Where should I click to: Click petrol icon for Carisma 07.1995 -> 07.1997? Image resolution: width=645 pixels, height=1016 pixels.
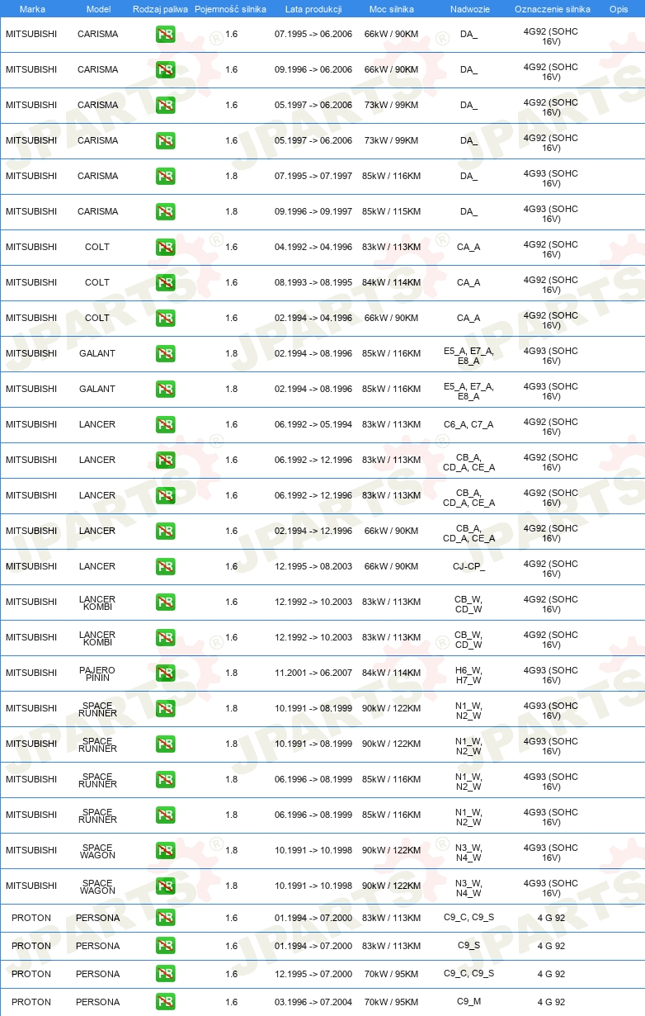[x=165, y=177]
